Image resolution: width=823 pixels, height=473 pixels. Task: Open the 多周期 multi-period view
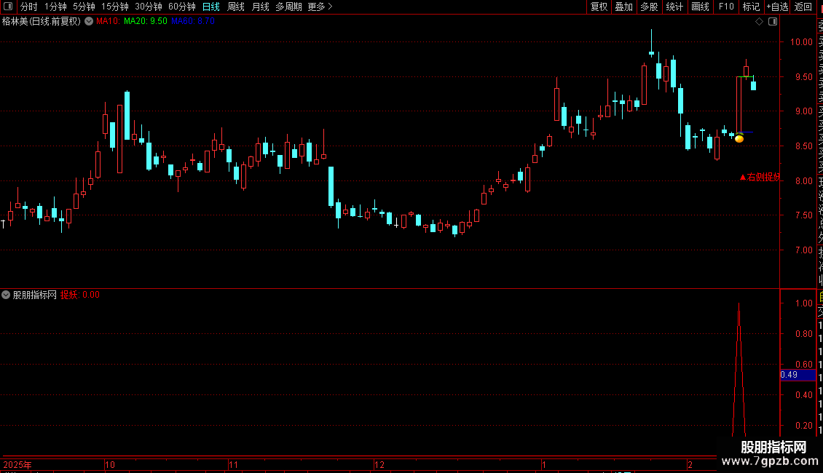coord(288,7)
